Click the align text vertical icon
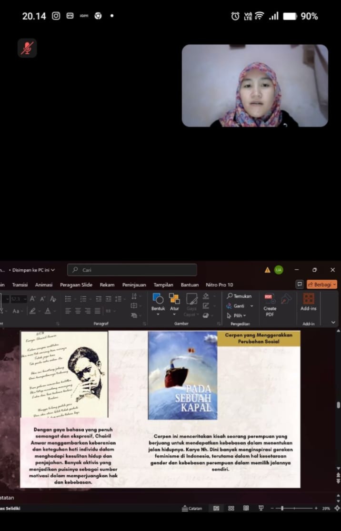This screenshot has height=531, width=341. tap(134, 306)
